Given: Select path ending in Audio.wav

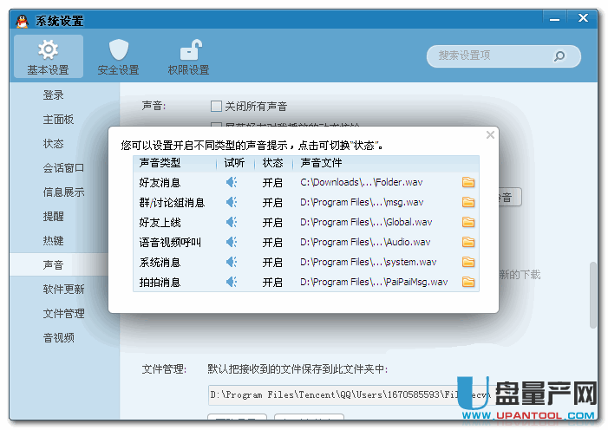Looking at the screenshot, I should pos(365,243).
